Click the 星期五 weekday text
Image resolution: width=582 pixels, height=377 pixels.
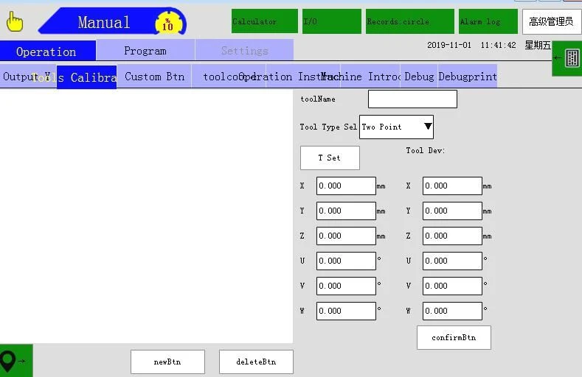[x=538, y=45]
